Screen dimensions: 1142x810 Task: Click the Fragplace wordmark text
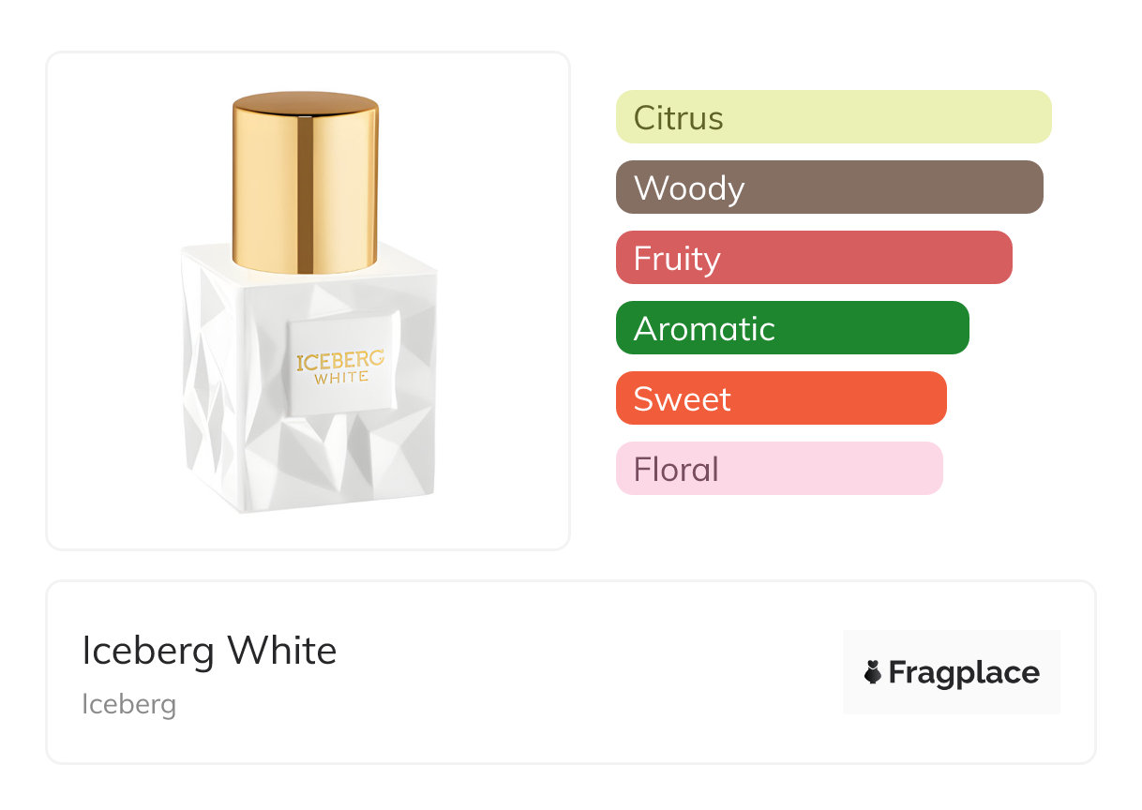tap(964, 672)
